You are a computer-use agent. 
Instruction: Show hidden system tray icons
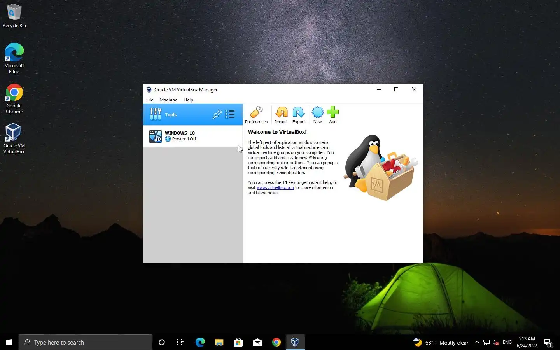[477, 343]
